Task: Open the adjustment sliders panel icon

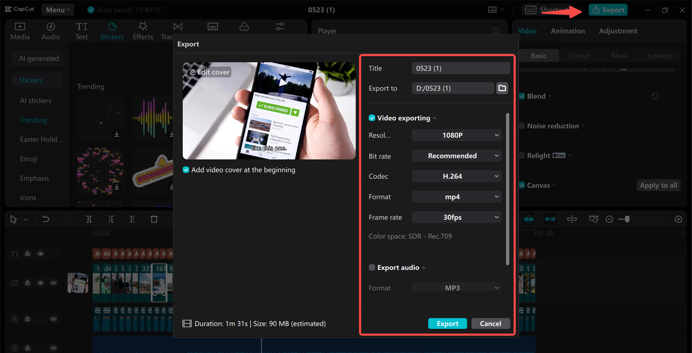Action: [280, 26]
